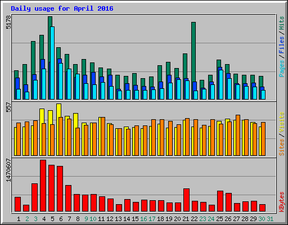
Task: Click day 16 on the x-axis
Action: click(143, 219)
